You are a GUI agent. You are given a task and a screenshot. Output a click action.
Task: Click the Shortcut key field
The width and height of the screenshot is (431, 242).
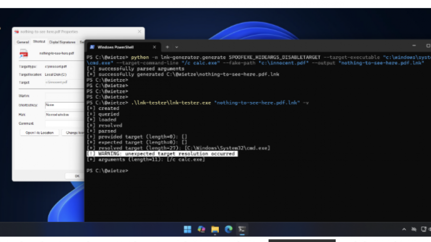click(64, 105)
